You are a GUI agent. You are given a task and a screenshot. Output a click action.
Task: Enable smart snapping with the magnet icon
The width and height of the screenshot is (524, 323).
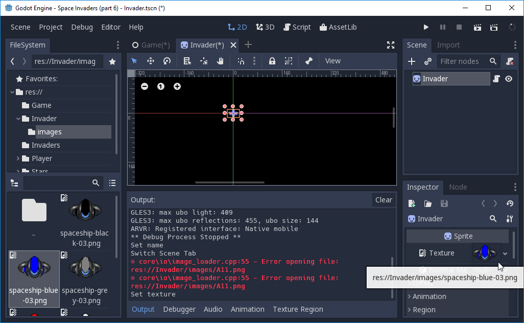[x=242, y=61]
